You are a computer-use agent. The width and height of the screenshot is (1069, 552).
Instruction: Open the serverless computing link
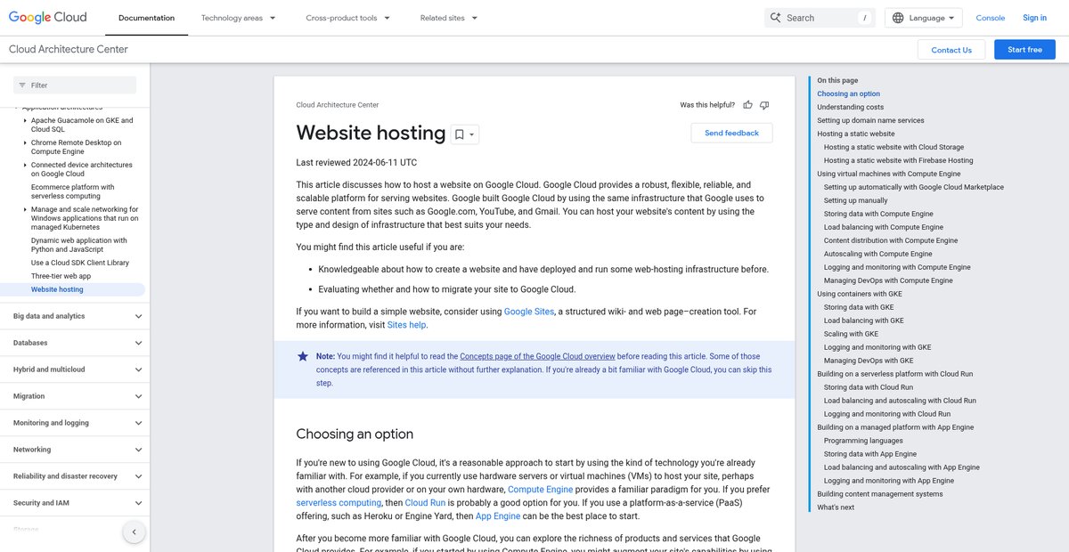pyautogui.click(x=339, y=503)
